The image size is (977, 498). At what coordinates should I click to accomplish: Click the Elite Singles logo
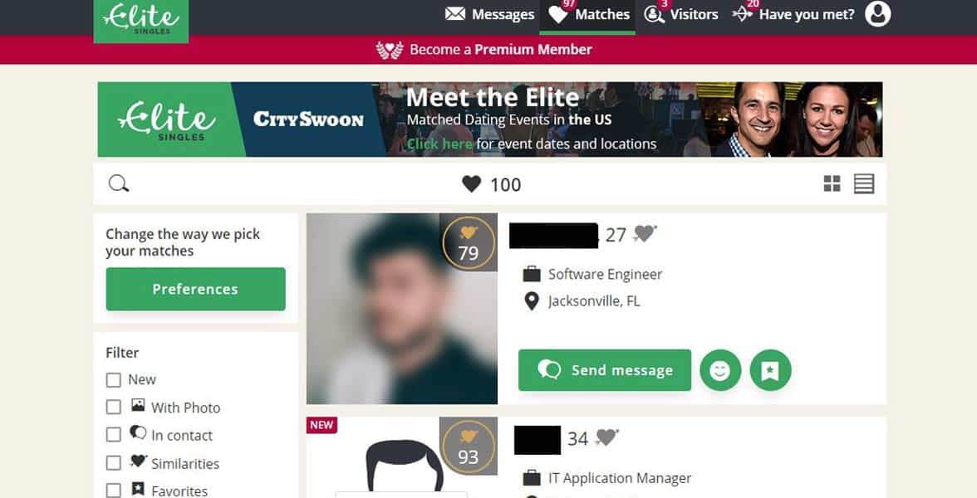coord(141,21)
